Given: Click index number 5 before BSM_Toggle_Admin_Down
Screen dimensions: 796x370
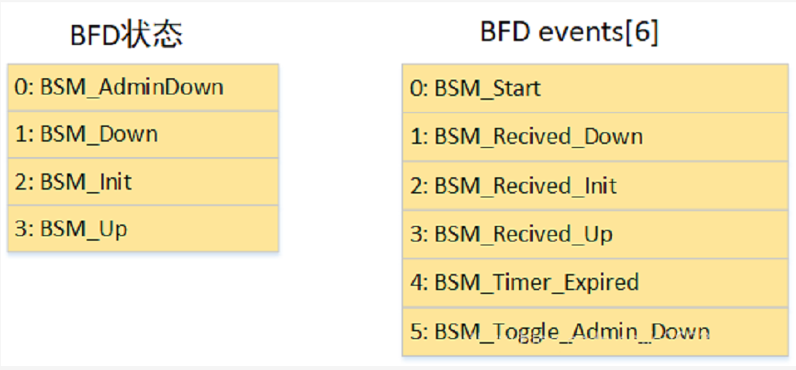Looking at the screenshot, I should pos(415,331).
